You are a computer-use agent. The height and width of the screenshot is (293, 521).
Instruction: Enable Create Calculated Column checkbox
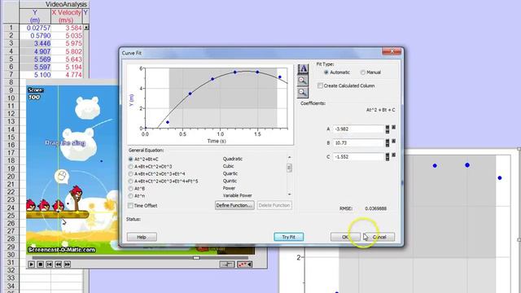(x=320, y=85)
